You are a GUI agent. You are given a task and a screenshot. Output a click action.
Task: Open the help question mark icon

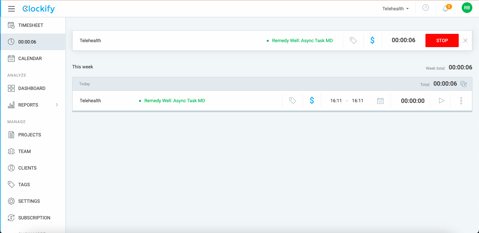425,8
